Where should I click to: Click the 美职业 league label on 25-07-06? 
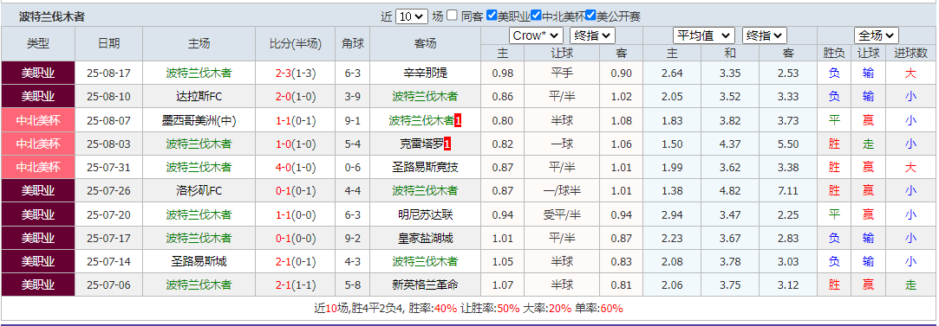click(x=38, y=284)
